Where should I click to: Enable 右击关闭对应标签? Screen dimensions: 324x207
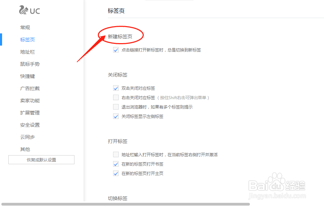point(116,97)
